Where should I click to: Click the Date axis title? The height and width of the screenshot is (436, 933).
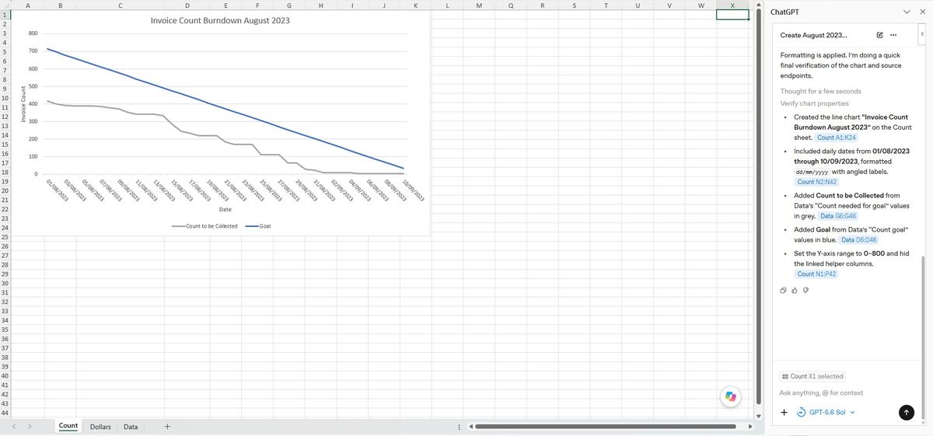[225, 210]
